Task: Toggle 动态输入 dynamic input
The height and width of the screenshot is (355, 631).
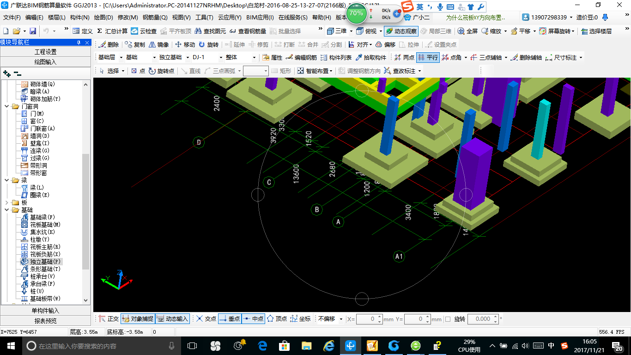Action: [x=173, y=319]
